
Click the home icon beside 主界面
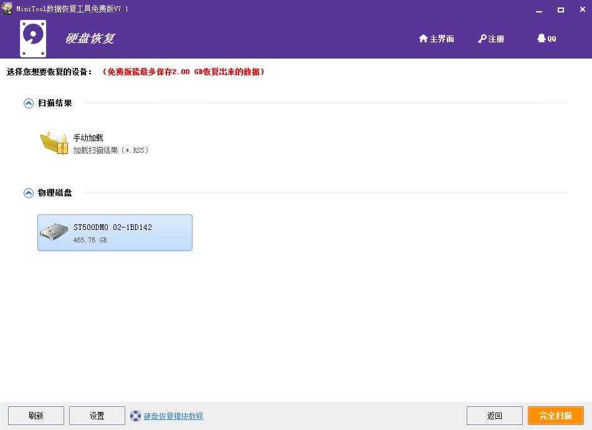pyautogui.click(x=423, y=38)
